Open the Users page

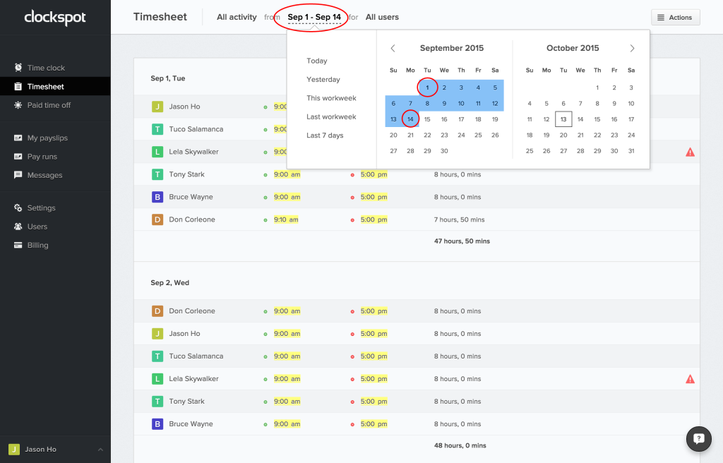(38, 227)
